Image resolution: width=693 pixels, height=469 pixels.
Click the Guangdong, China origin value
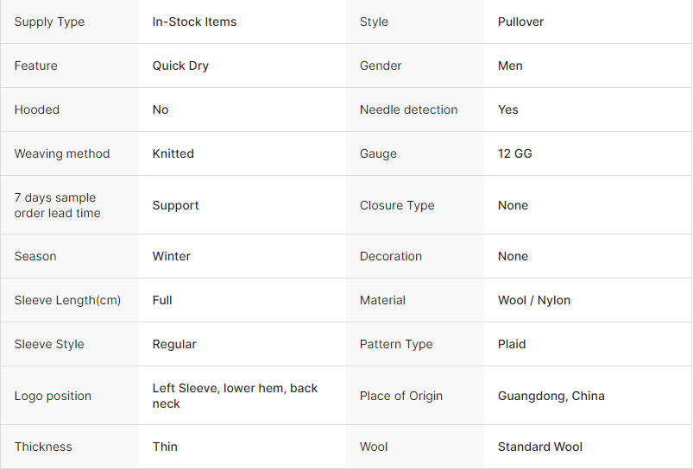551,396
